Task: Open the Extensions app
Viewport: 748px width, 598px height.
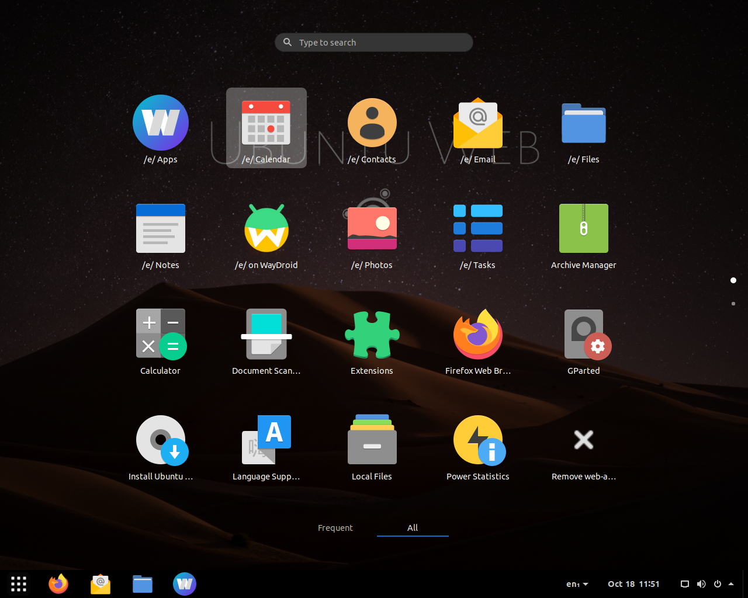Action: click(372, 340)
